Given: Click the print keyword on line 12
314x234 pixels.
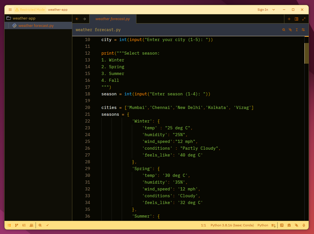Looking at the screenshot, I should click(x=108, y=53).
